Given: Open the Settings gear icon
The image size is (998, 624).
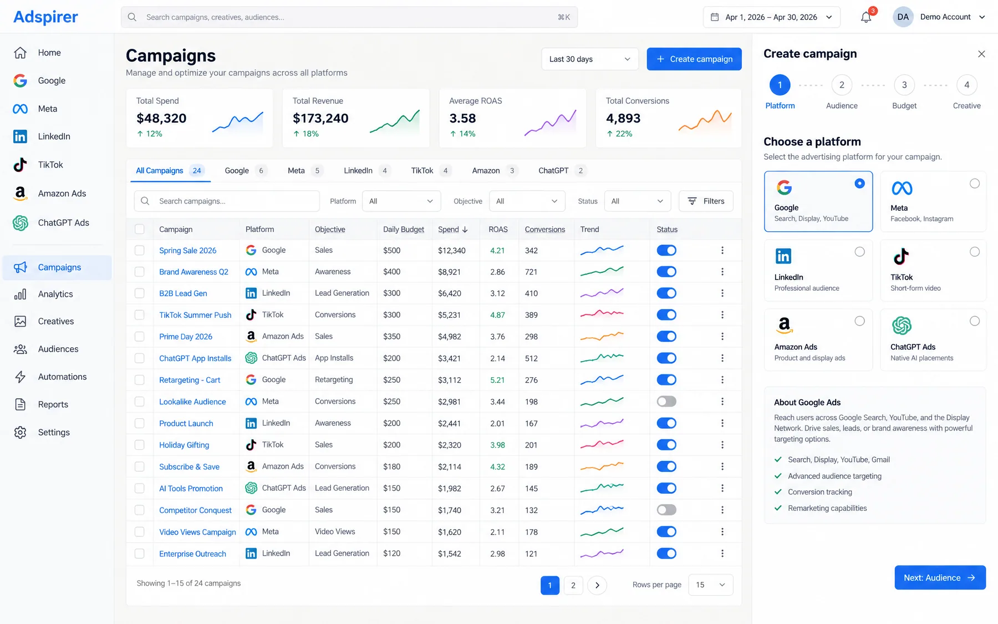Looking at the screenshot, I should (x=21, y=432).
